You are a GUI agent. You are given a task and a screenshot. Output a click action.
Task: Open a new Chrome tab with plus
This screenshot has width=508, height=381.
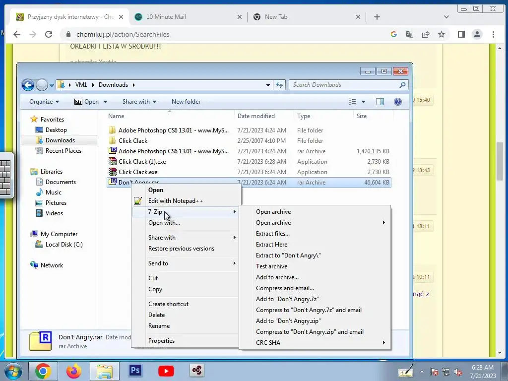click(x=377, y=17)
